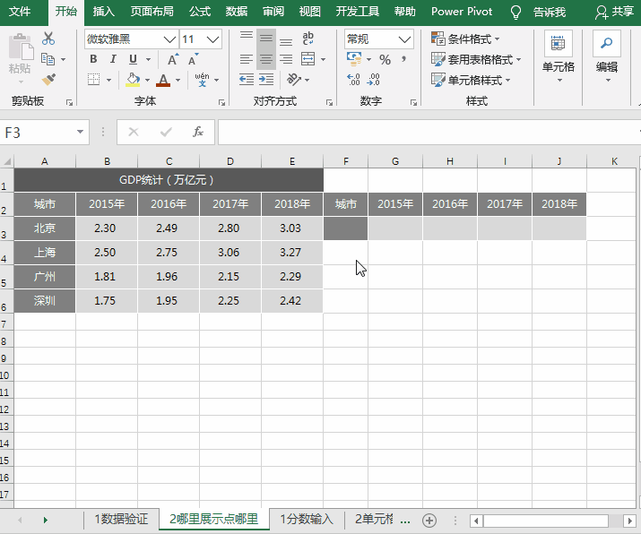Toggle underline formatting
641x534 pixels.
point(133,59)
